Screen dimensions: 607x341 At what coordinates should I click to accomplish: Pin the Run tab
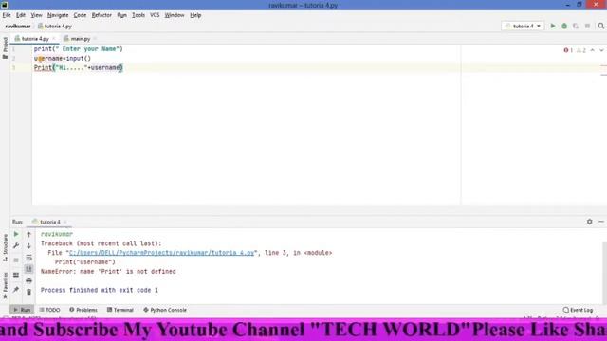tap(16, 290)
